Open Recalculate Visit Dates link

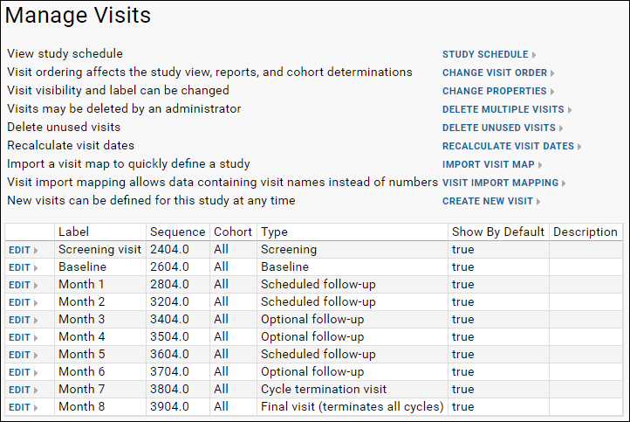(x=512, y=146)
